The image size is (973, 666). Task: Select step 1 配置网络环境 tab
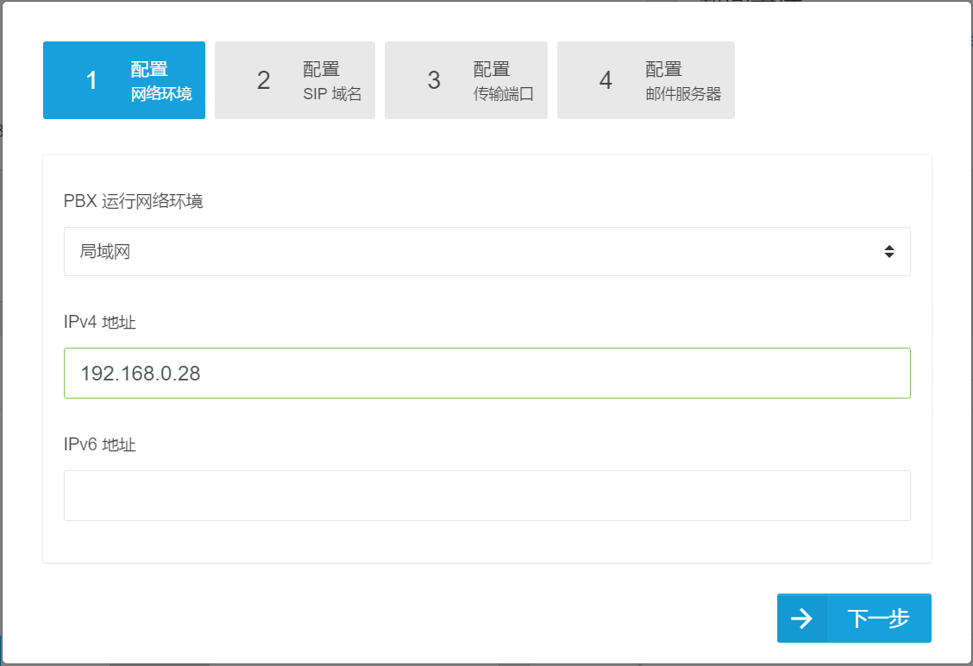click(124, 80)
